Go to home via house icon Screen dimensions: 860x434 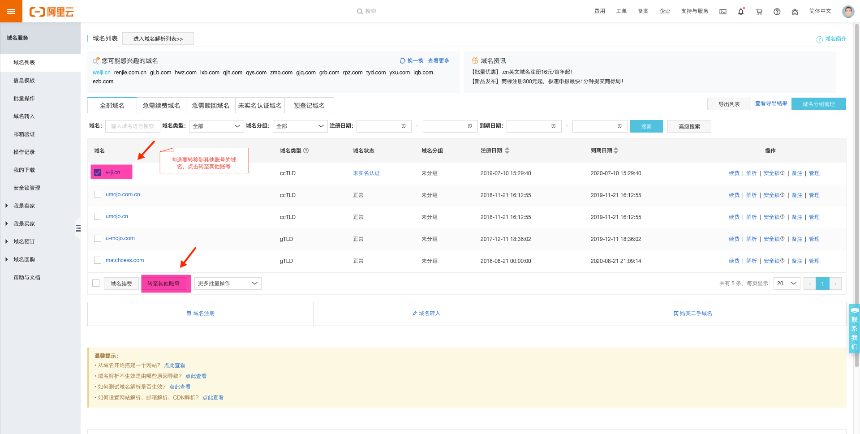(795, 12)
